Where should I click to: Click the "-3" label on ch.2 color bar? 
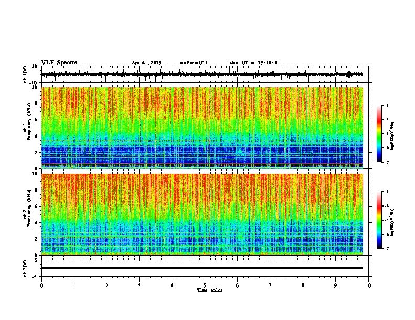387,192
